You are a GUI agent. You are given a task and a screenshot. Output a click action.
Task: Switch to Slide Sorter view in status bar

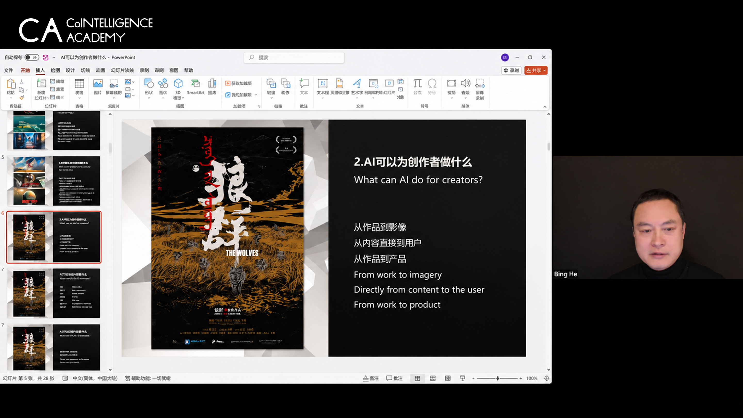pos(433,378)
